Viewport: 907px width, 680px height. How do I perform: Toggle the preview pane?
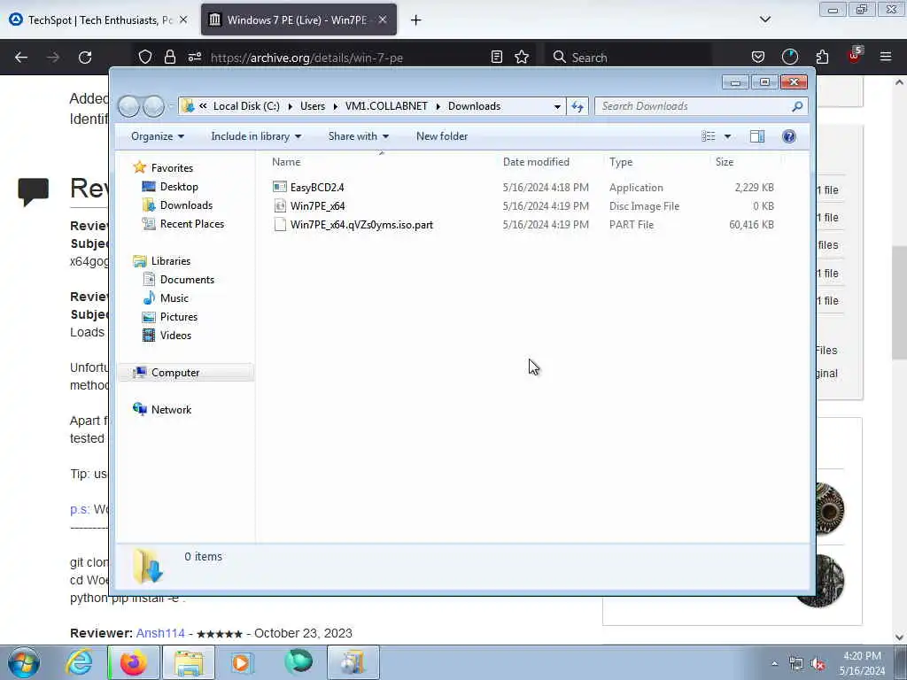click(757, 136)
